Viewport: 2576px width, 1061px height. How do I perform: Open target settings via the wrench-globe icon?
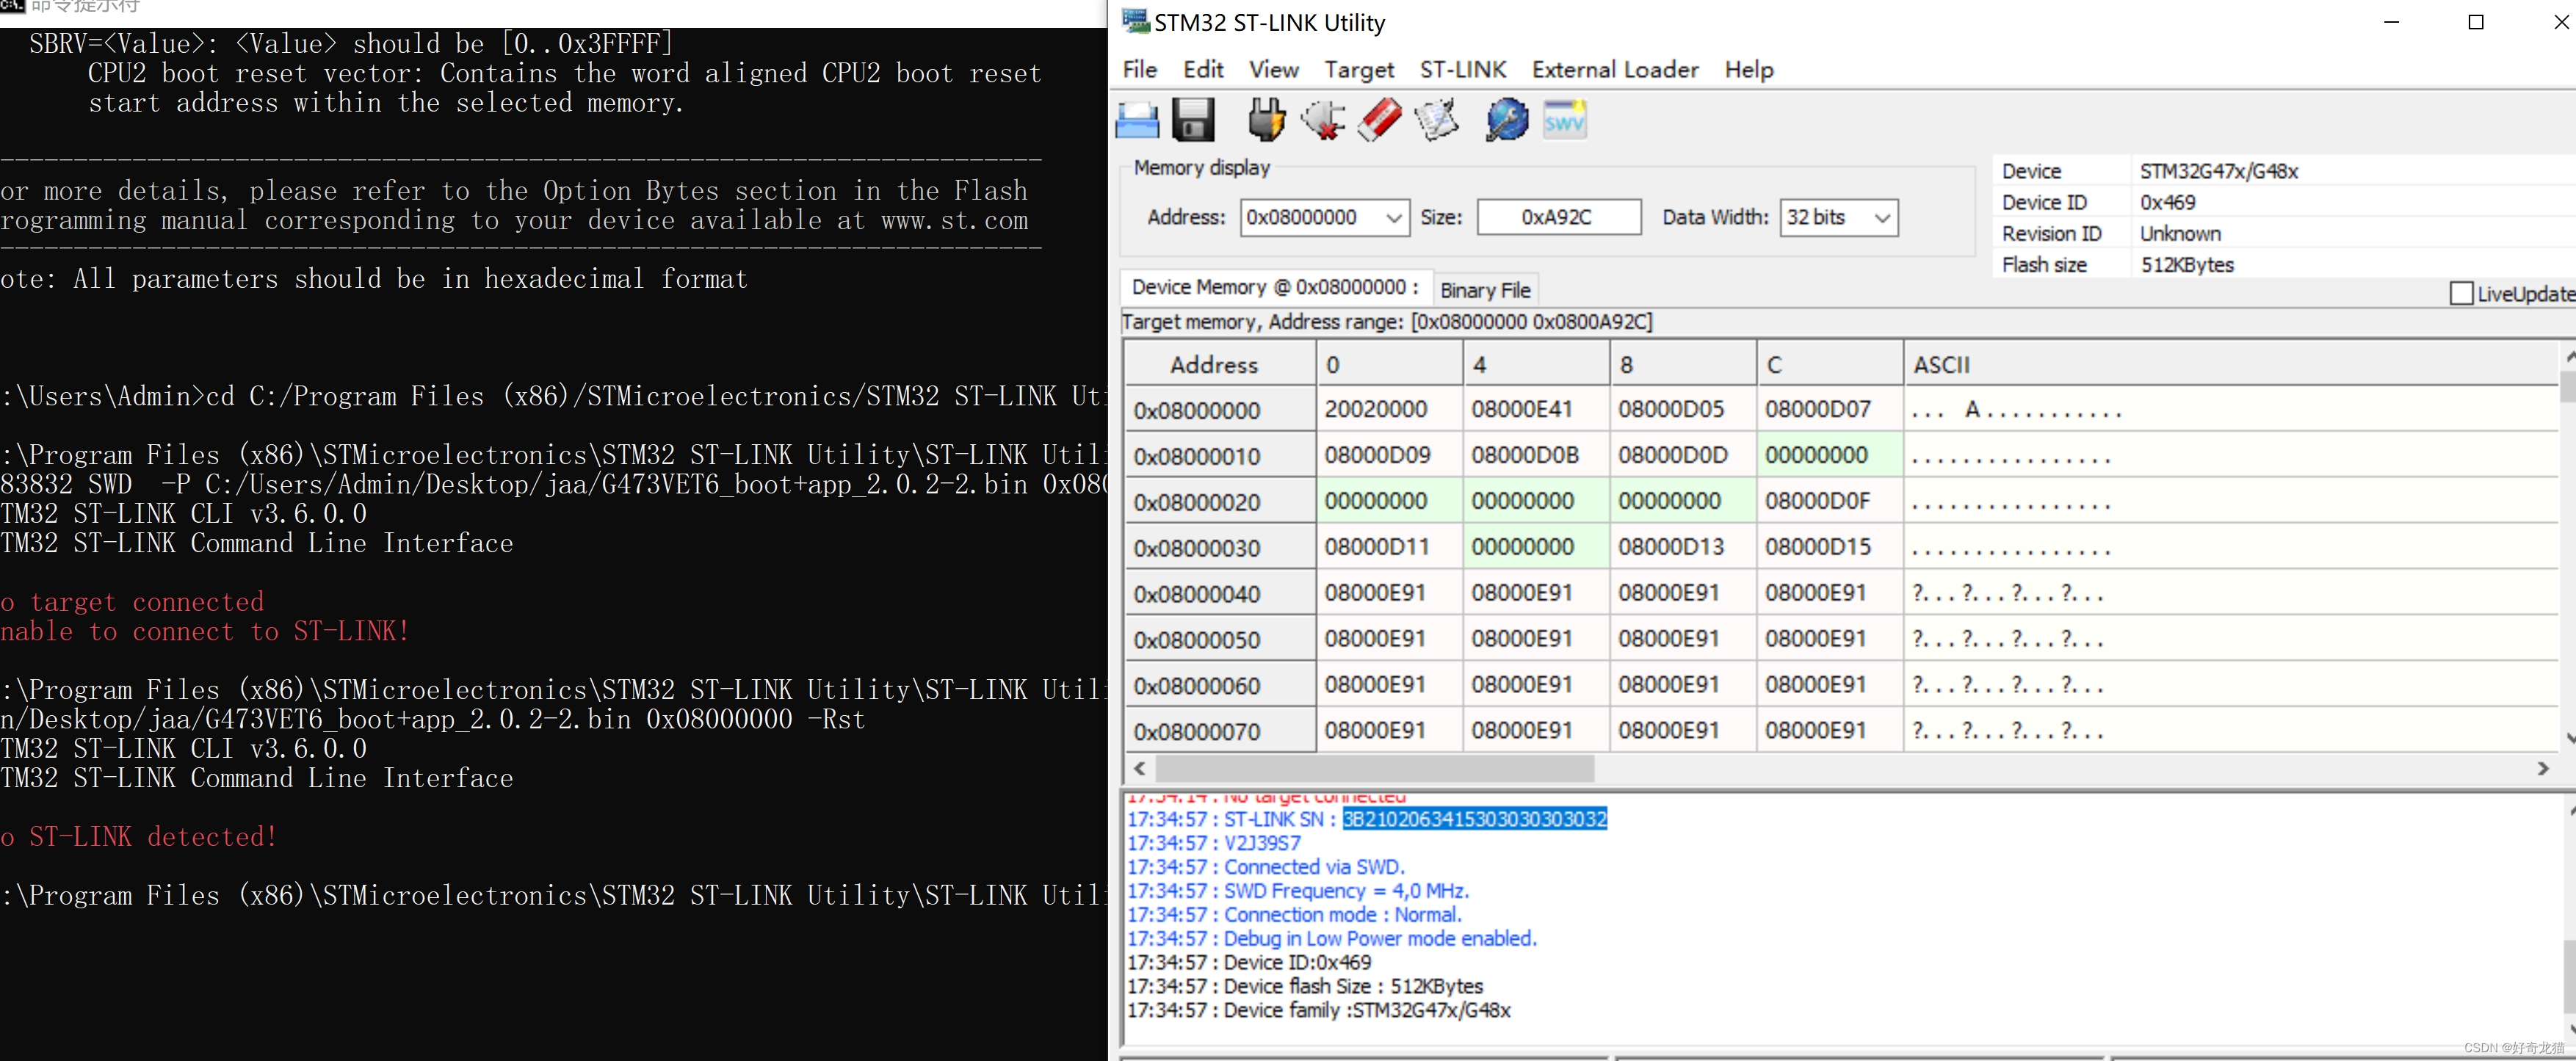[1505, 119]
